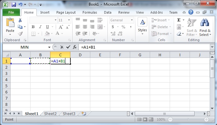Toggle Wrap Text icon
Screen dimensions: 217x125
click(x=100, y=20)
